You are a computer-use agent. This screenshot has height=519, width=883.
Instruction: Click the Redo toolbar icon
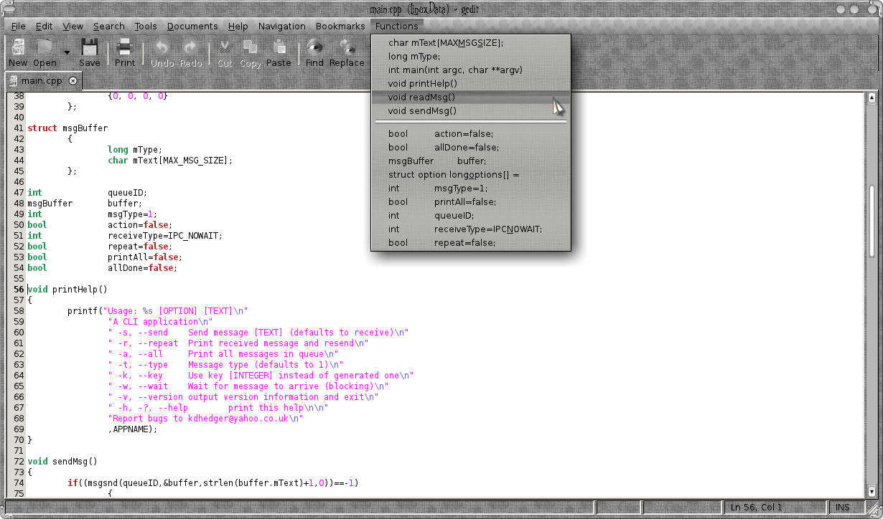tap(191, 53)
